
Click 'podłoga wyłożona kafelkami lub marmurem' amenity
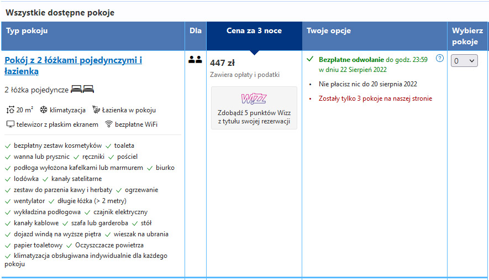78,168
